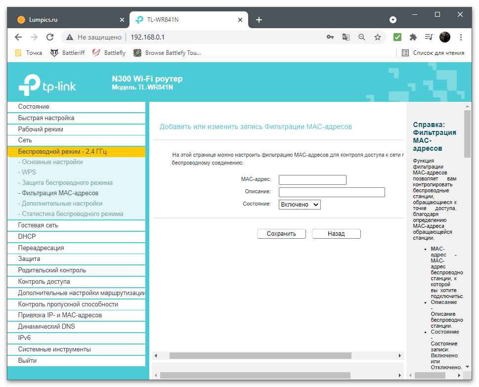Open the IPv6 menu
Image resolution: width=479 pixels, height=387 pixels.
tap(76, 338)
